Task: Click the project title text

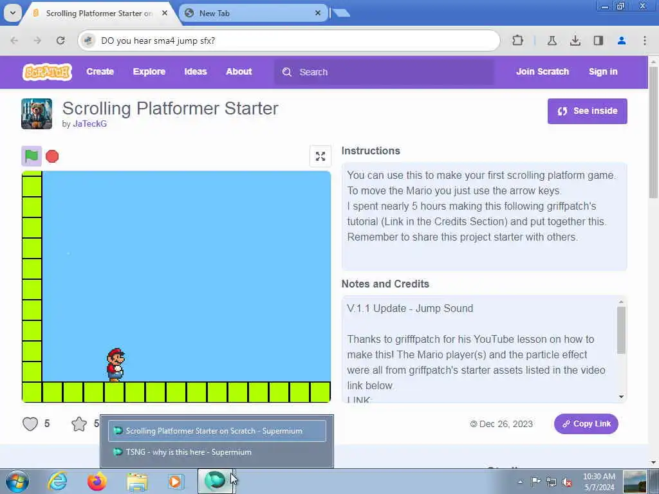Action: [170, 108]
